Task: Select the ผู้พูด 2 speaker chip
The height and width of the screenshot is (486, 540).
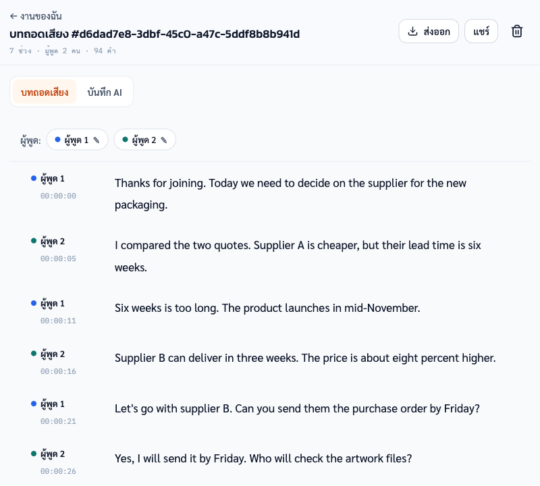Action: [x=144, y=140]
